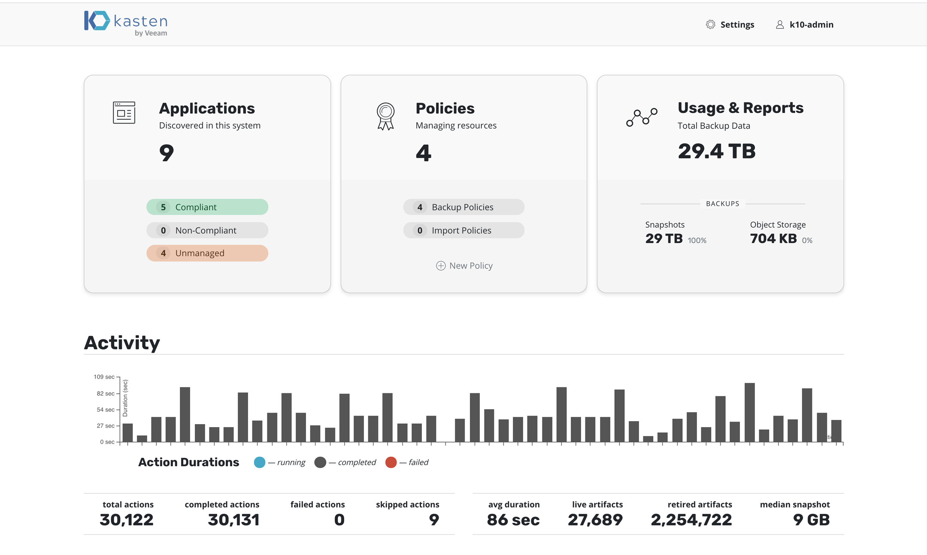This screenshot has height=555, width=927.
Task: Show the 4 Unmanaged applications
Action: coord(207,253)
